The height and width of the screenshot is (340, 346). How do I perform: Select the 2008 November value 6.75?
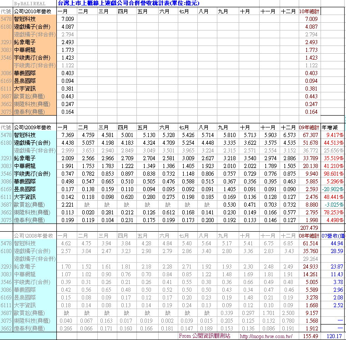[269, 244]
